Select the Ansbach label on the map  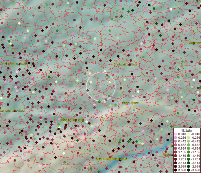tap(195, 43)
